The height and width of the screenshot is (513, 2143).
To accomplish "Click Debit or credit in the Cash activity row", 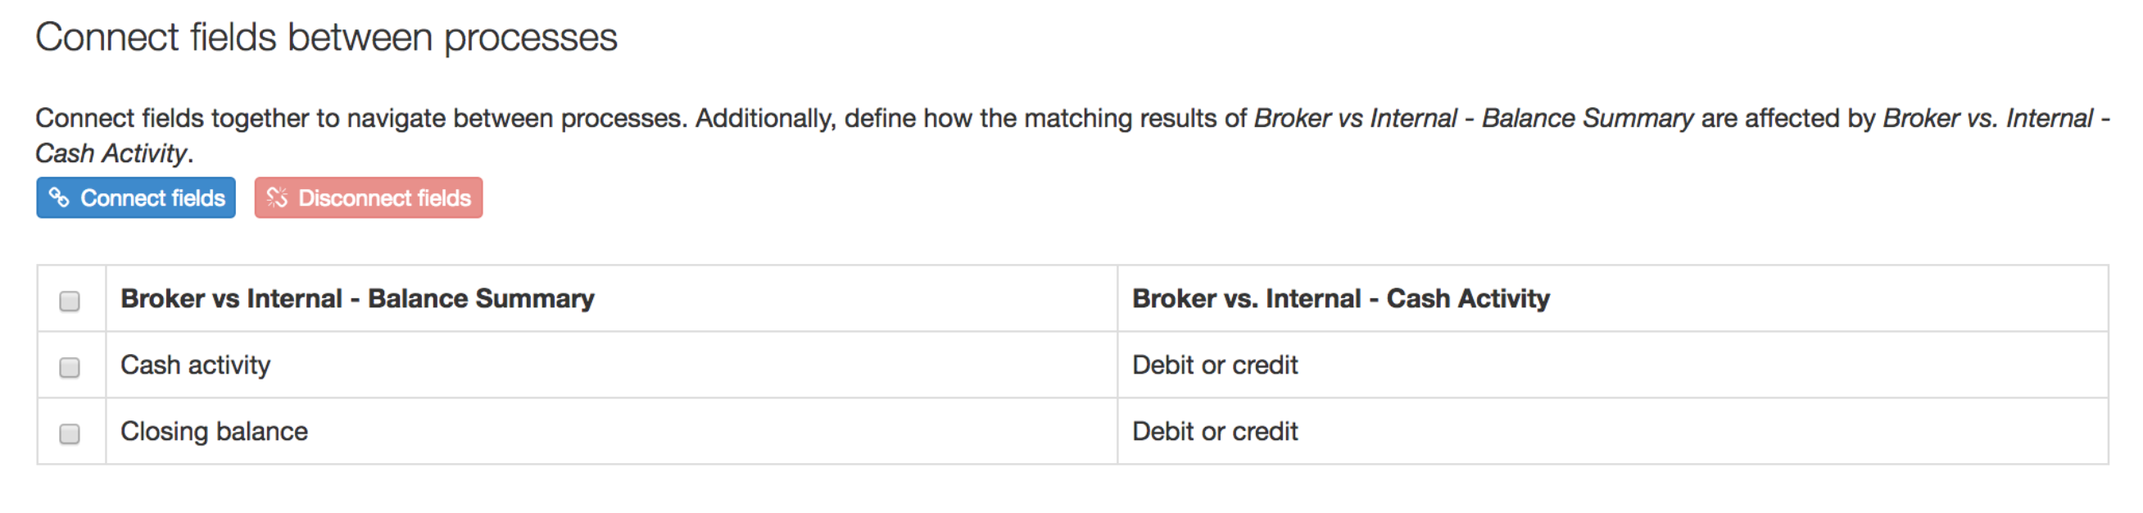I will 1215,365.
